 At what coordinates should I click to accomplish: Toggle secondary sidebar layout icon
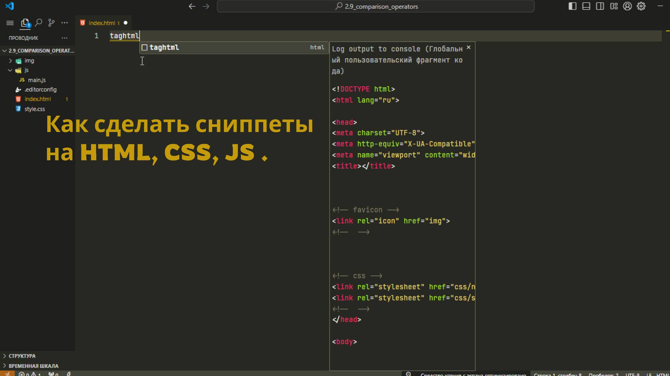(600, 6)
